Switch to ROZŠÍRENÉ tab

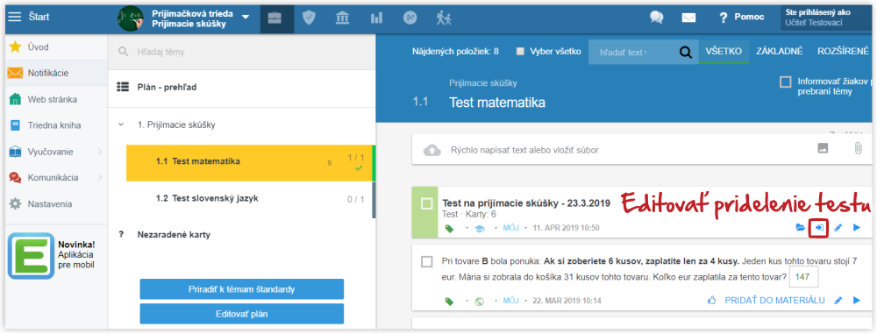(843, 51)
